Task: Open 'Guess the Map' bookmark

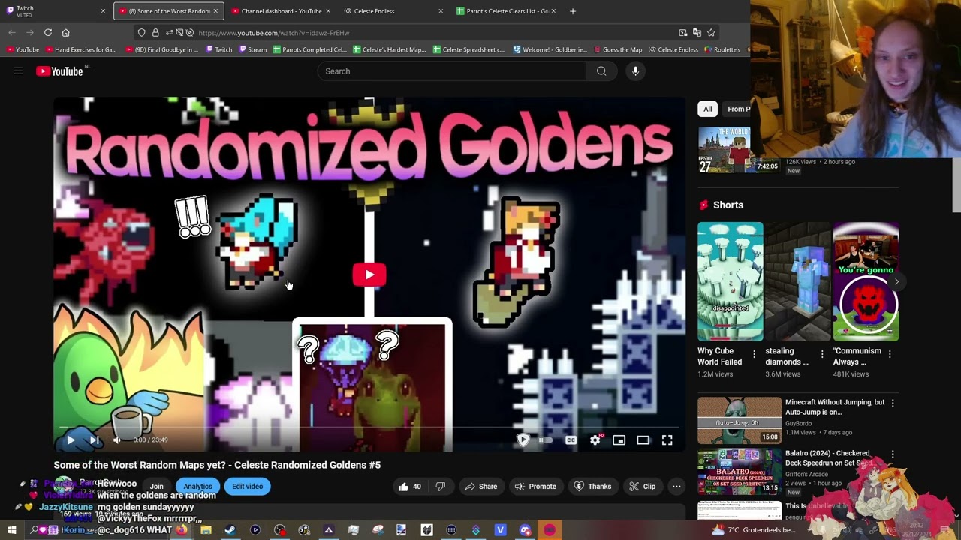Action: [x=617, y=50]
